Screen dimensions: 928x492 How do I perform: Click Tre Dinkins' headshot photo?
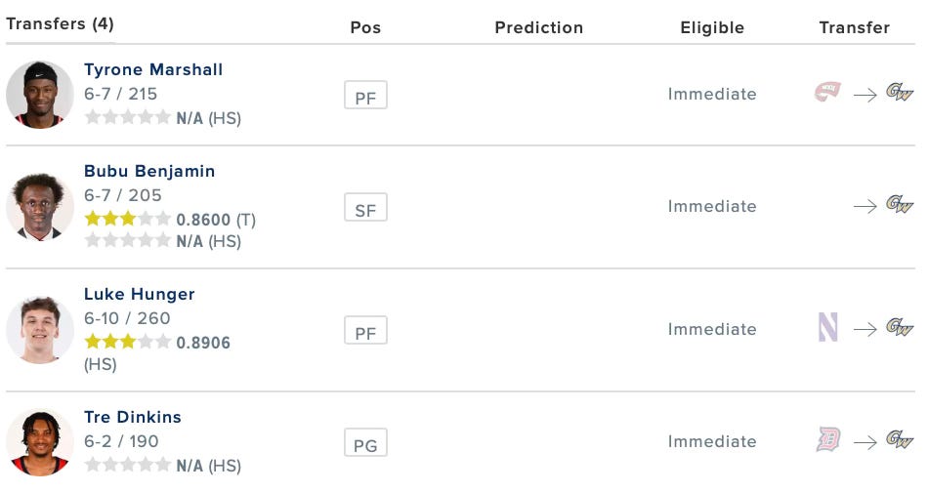tap(40, 442)
